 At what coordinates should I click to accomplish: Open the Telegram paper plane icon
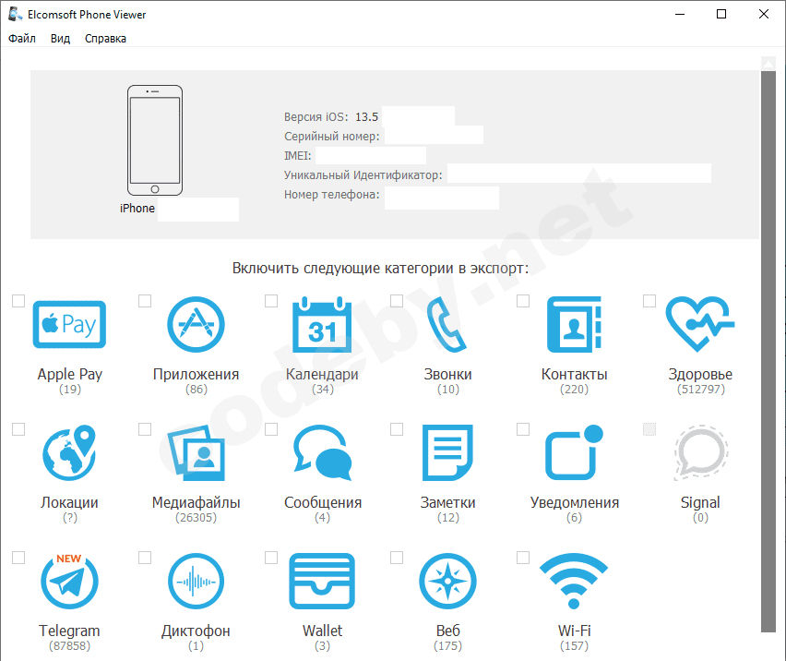coord(69,582)
